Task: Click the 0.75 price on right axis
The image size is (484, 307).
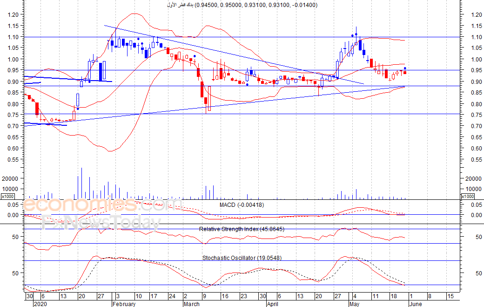Action: pos(476,115)
